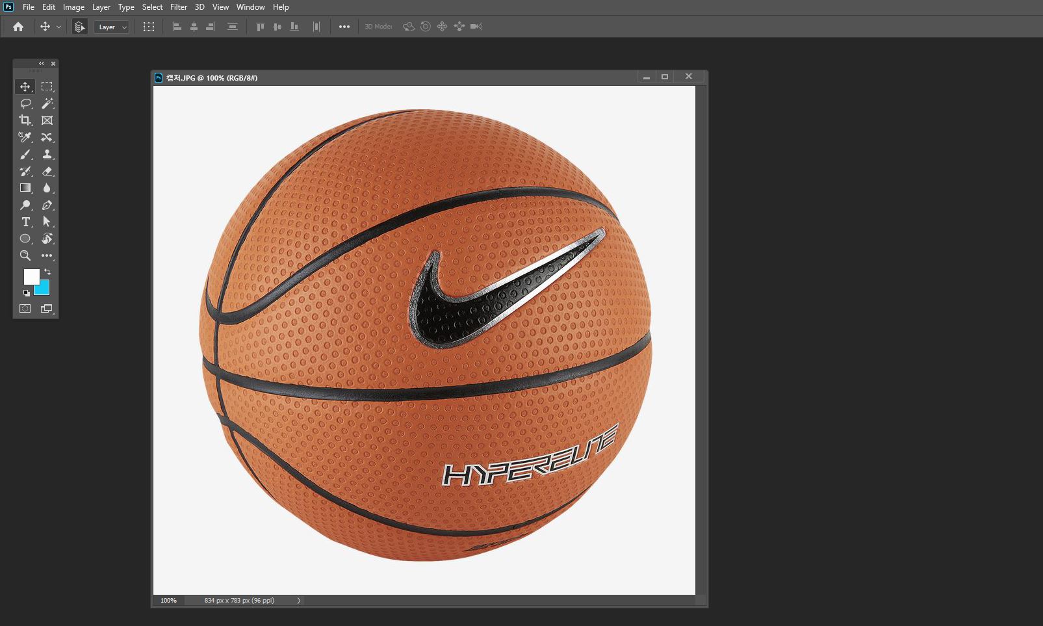Viewport: 1043px width, 626px height.
Task: Change screen mode in toolbox
Action: coord(47,309)
